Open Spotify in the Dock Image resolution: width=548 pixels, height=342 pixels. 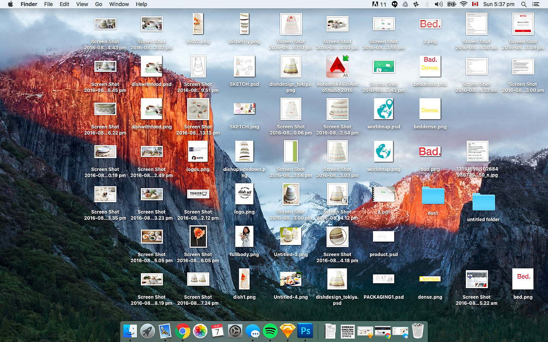270,331
